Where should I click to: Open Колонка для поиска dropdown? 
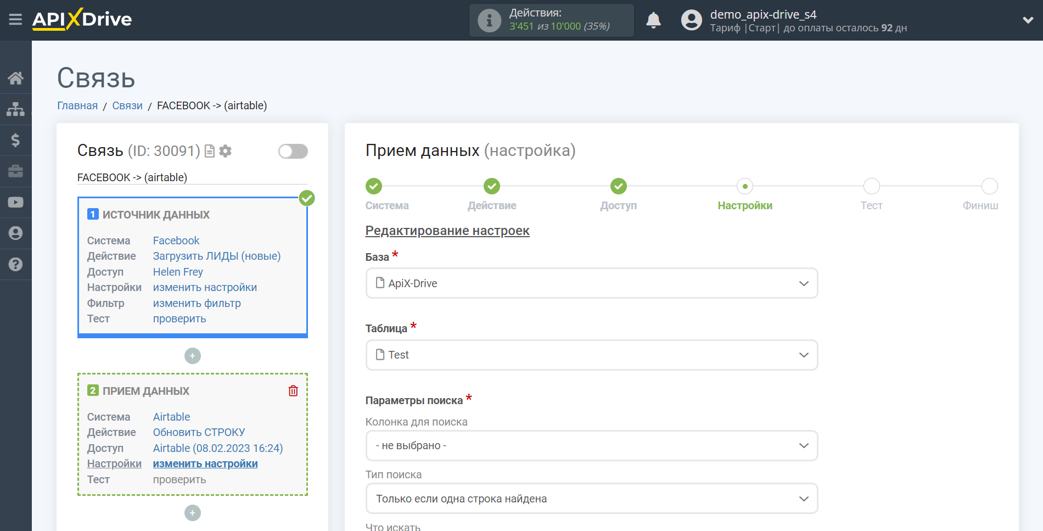592,445
